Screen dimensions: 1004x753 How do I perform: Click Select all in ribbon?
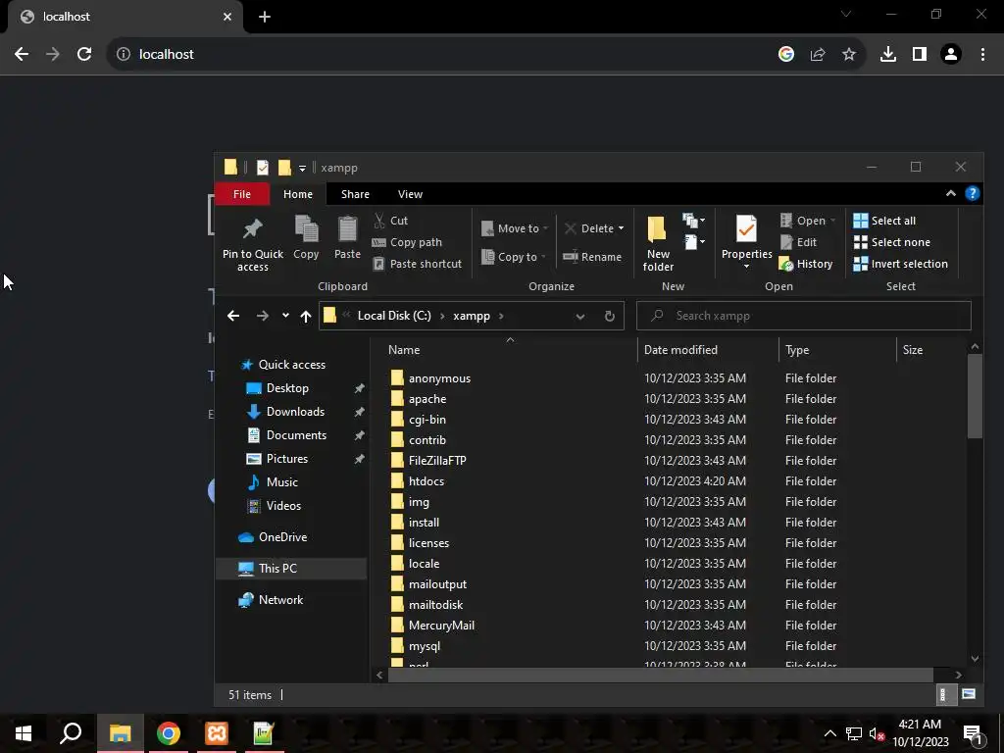click(884, 221)
